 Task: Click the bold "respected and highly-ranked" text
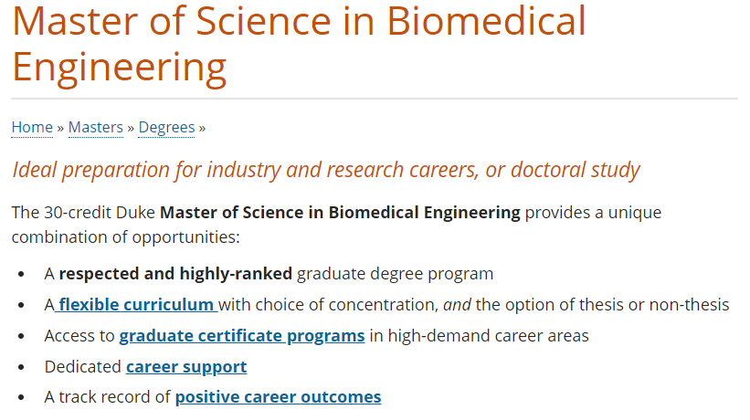click(x=175, y=274)
